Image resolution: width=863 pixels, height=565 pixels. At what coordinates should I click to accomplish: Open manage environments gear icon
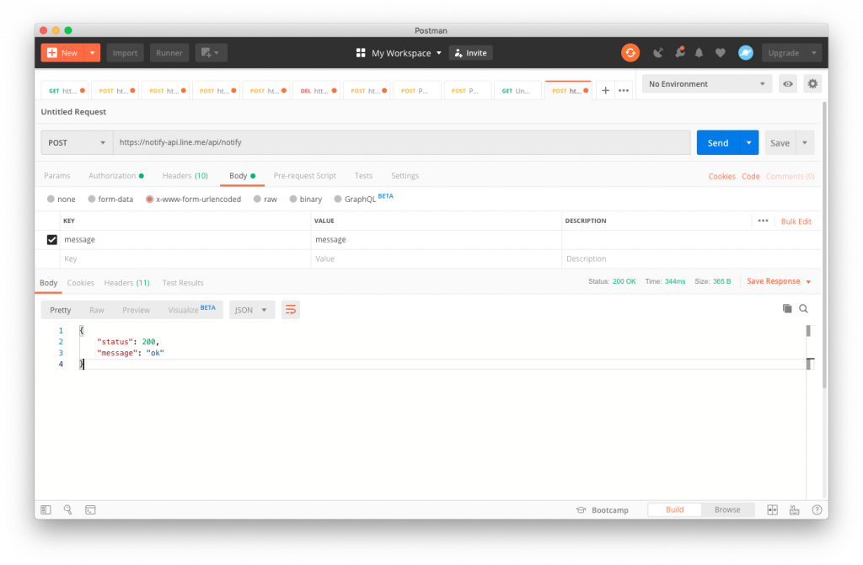pyautogui.click(x=812, y=83)
